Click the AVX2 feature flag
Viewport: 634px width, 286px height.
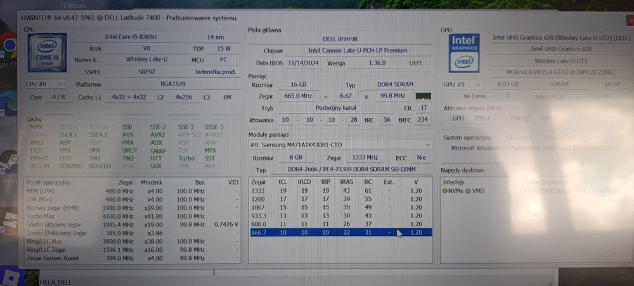pyautogui.click(x=157, y=134)
